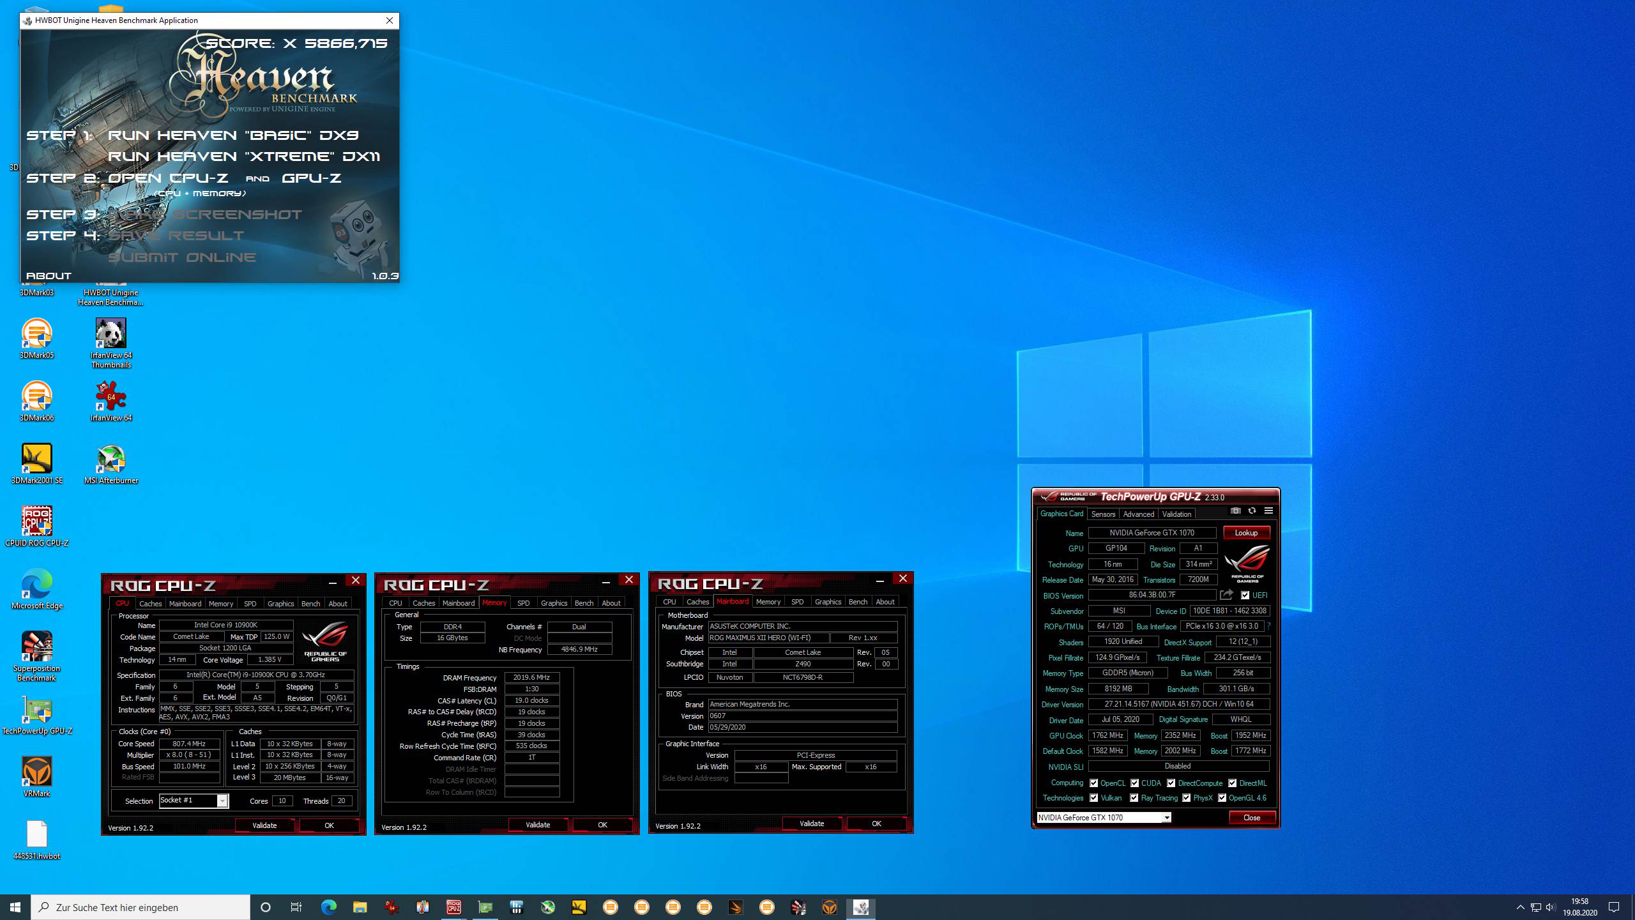Viewport: 1635px width, 920px height.
Task: Open the IrfanView 64 desktop shortcut
Action: pos(111,402)
